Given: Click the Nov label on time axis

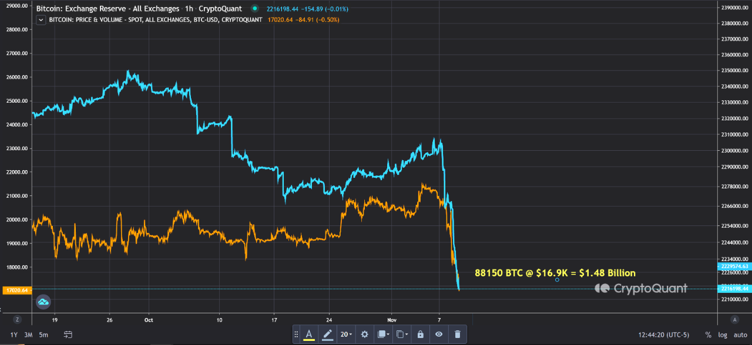Looking at the screenshot, I should tap(391, 320).
